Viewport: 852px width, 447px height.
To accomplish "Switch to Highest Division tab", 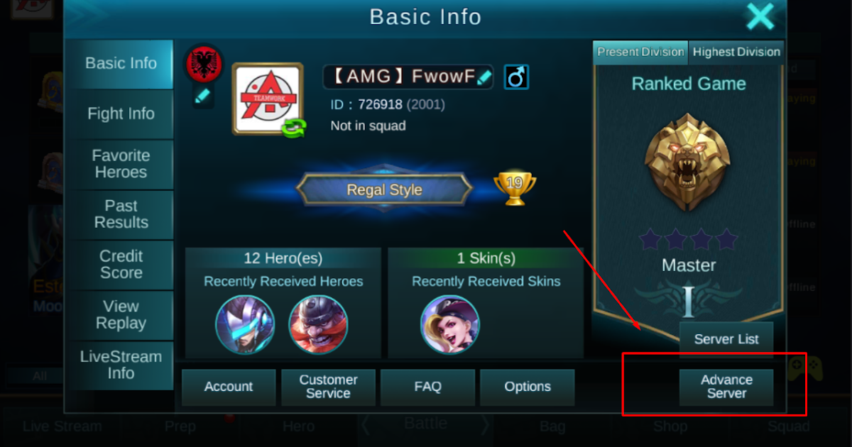I will [736, 52].
